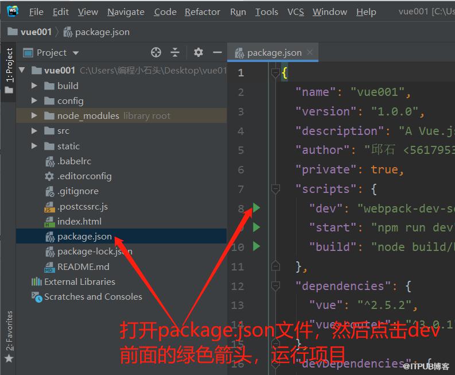Click the index.html HTML file icon
455x375 pixels.
49,222
